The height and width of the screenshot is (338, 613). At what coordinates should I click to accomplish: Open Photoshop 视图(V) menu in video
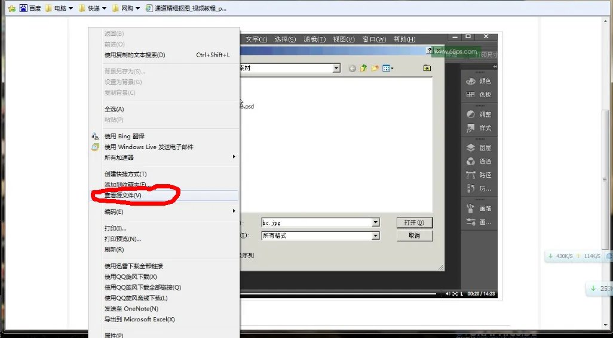344,39
